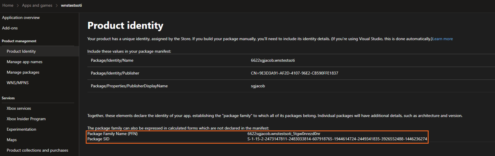Select Xbox Insider Program
This screenshot has width=495, height=156.
pyautogui.click(x=26, y=119)
